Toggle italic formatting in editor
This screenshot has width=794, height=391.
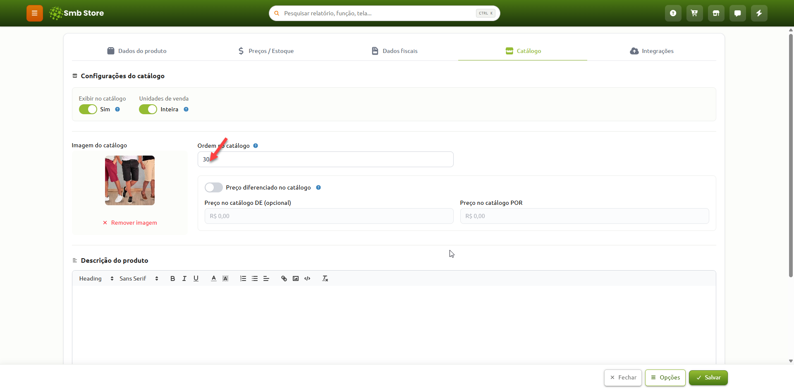(x=184, y=278)
